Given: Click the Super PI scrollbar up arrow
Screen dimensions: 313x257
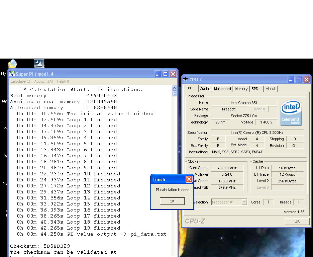Looking at the screenshot, I should [x=174, y=88].
